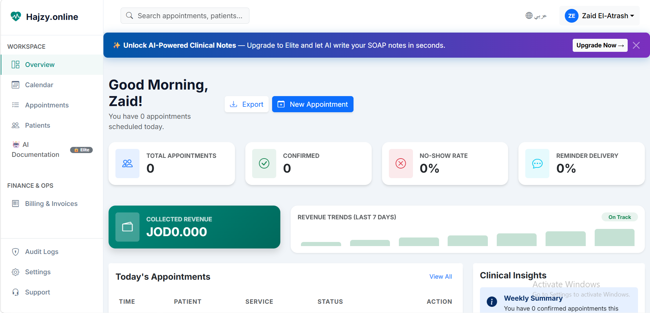Image resolution: width=650 pixels, height=313 pixels.
Task: Click the Clinical Insights heading
Action: click(x=513, y=275)
